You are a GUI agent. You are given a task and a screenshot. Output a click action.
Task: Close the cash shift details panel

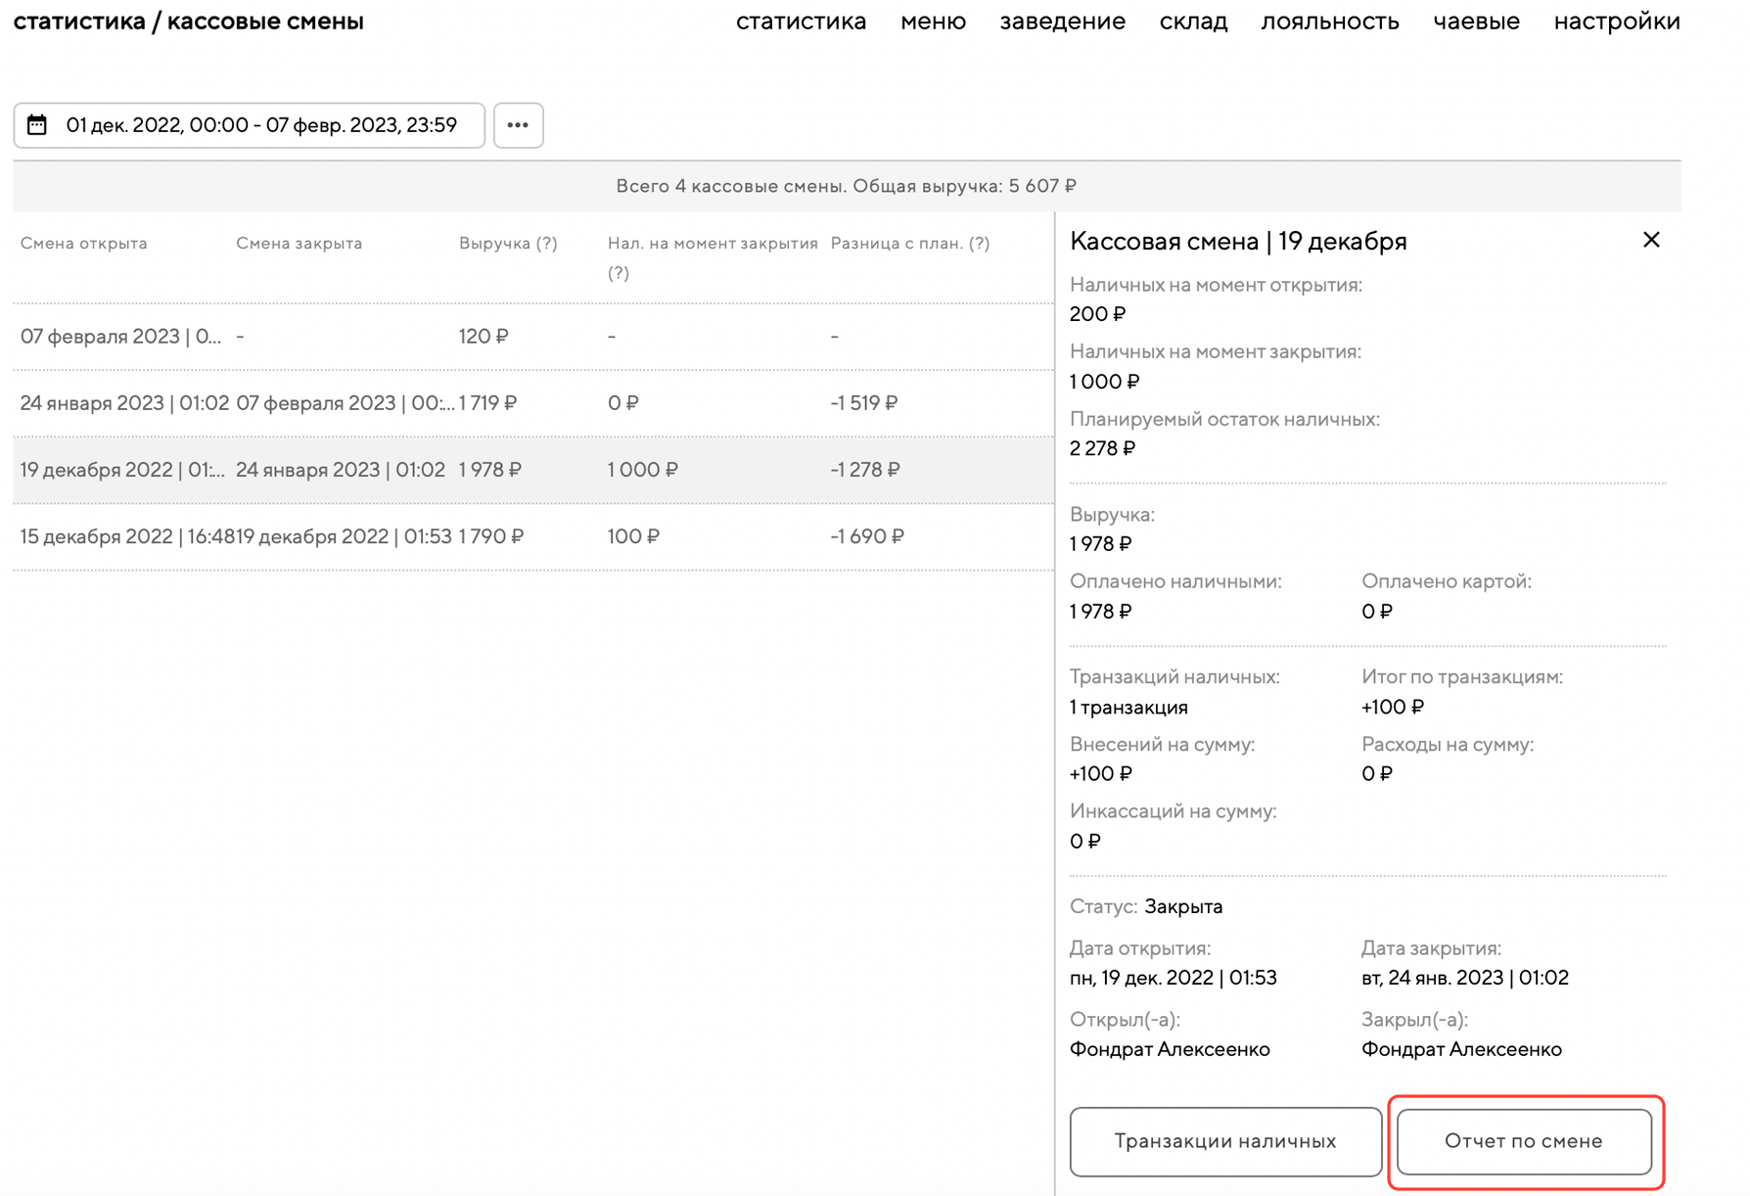point(1650,240)
